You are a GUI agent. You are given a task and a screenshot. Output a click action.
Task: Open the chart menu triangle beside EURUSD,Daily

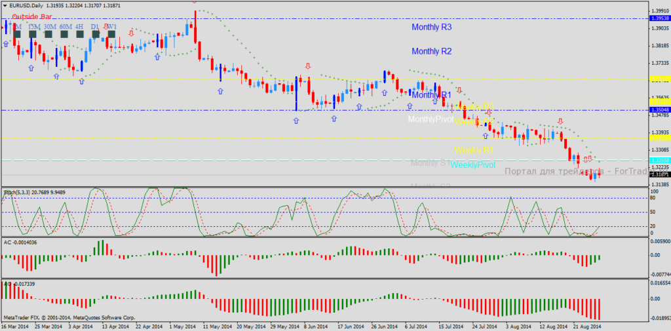coord(5,5)
